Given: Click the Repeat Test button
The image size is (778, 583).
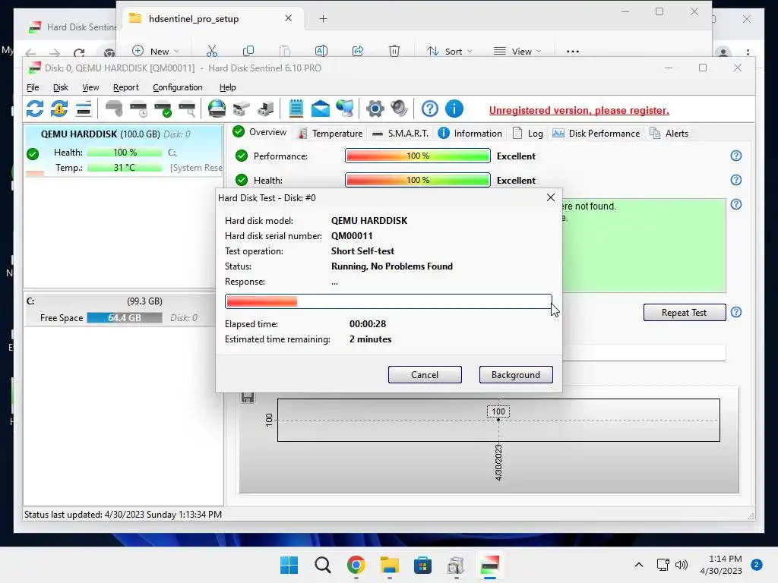Looking at the screenshot, I should tap(685, 312).
